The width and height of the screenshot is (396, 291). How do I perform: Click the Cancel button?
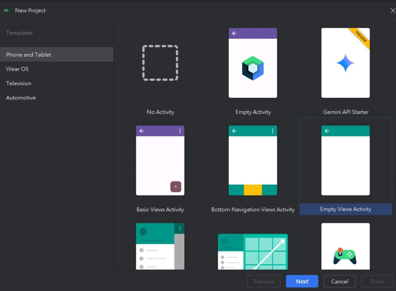point(340,282)
